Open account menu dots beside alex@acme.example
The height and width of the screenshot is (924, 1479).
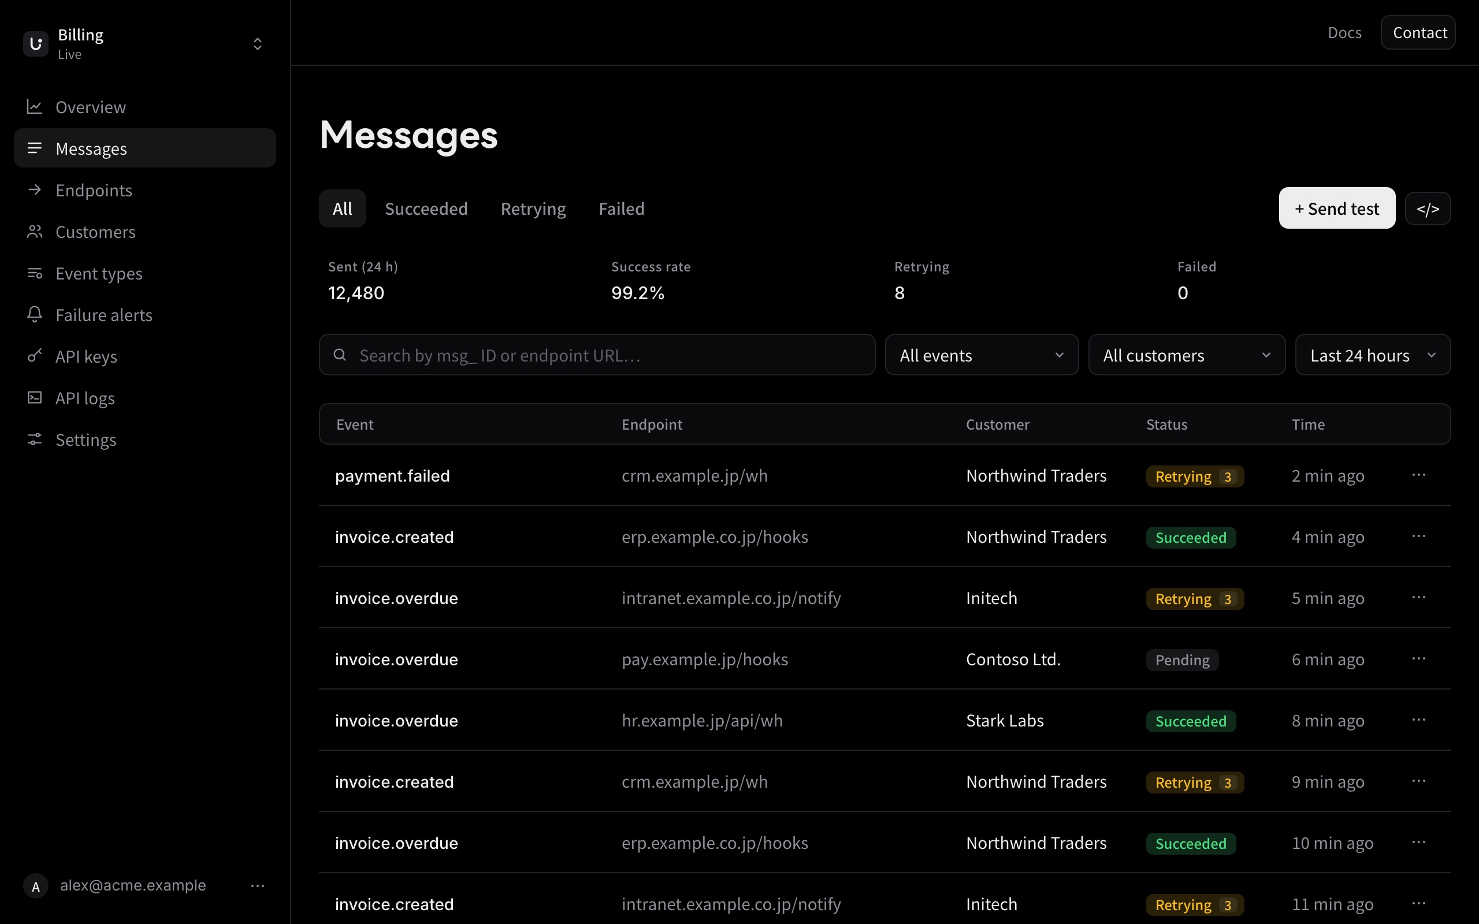(258, 885)
